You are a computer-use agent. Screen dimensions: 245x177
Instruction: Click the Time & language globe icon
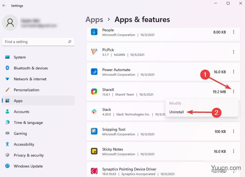coord(7,122)
